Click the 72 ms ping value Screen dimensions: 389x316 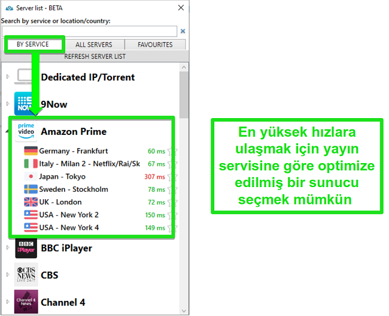click(156, 202)
